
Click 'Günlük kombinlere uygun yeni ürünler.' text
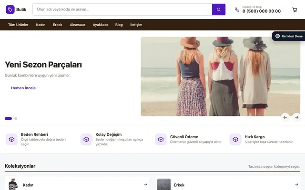[38, 76]
